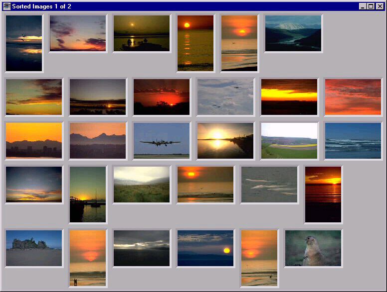Minimize the Sorted Images window
Screen dimensions: 387x292
[x=363, y=6]
